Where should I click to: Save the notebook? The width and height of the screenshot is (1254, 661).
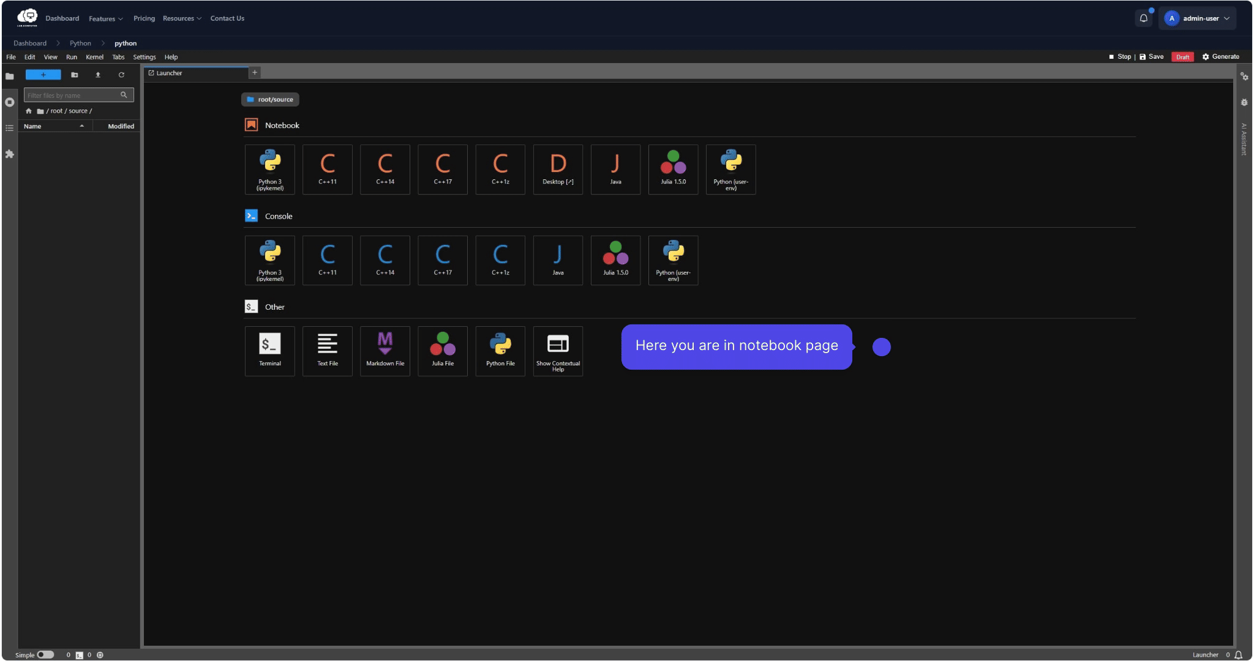pyautogui.click(x=1151, y=56)
